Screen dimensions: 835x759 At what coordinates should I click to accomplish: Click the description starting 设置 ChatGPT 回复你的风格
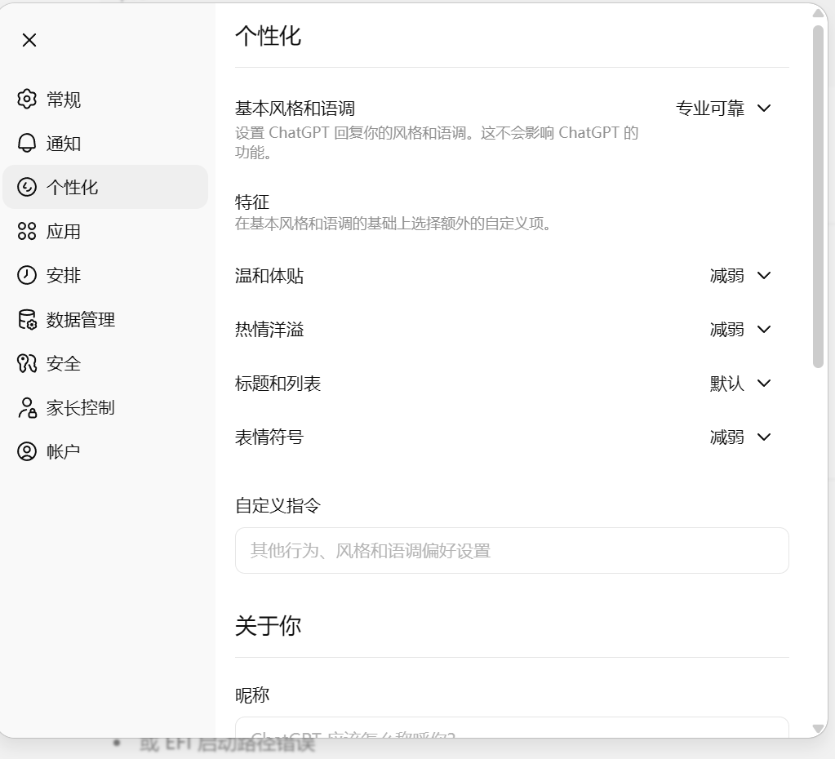coord(437,142)
